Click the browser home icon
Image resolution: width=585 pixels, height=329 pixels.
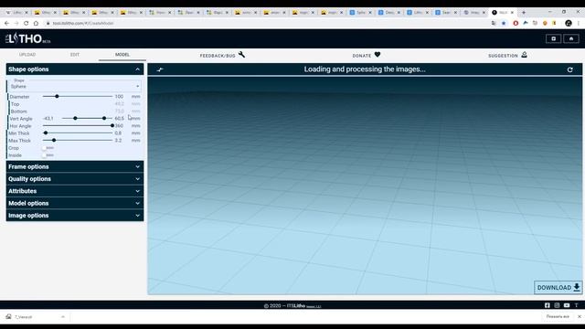[36, 23]
